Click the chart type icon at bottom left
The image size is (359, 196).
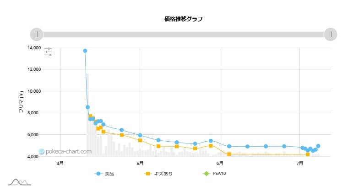click(x=19, y=182)
